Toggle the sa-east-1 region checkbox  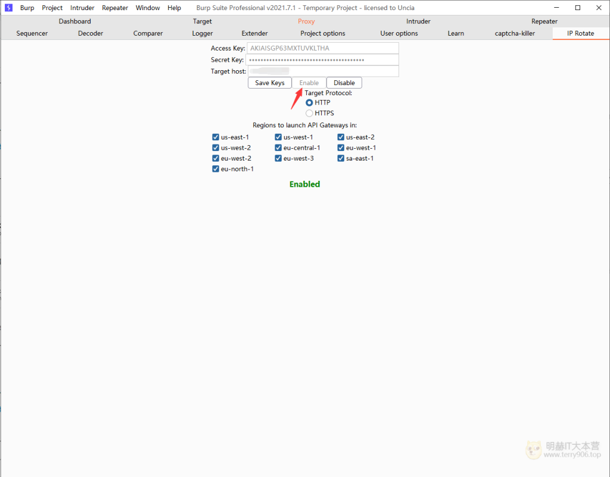click(341, 158)
